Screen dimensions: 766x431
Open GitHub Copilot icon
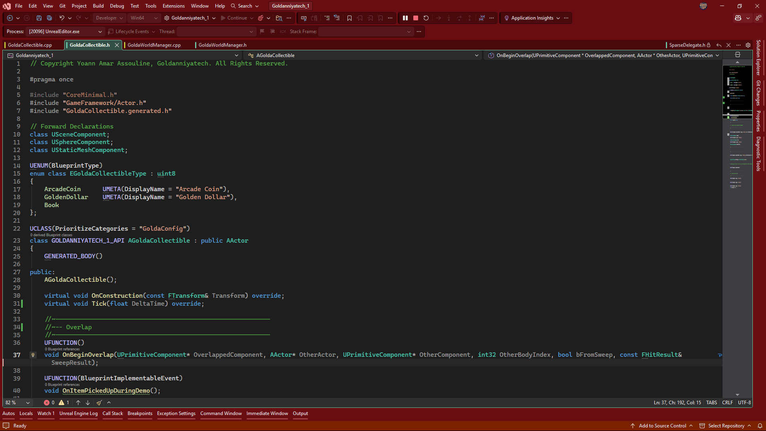point(738,18)
